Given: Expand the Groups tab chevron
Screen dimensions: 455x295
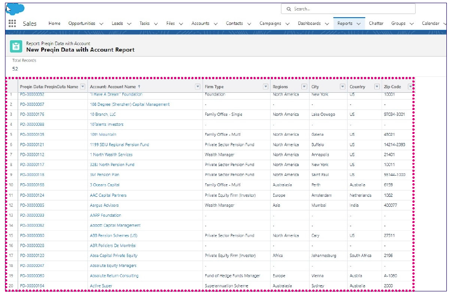Looking at the screenshot, I should click(412, 24).
